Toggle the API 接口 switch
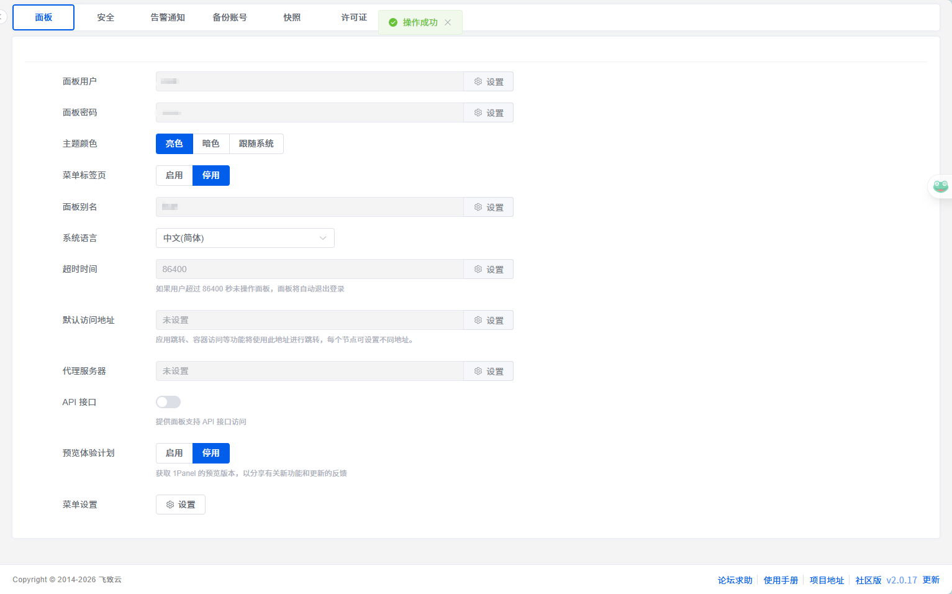Viewport: 952px width, 594px height. [x=168, y=402]
